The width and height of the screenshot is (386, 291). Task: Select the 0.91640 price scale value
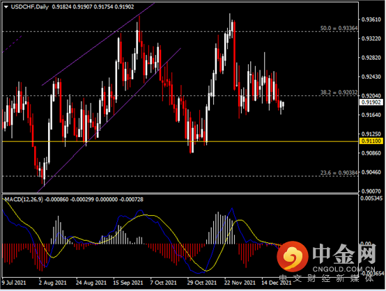point(371,115)
